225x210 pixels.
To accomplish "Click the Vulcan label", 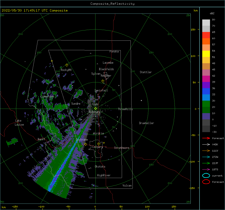I will 127,186.
